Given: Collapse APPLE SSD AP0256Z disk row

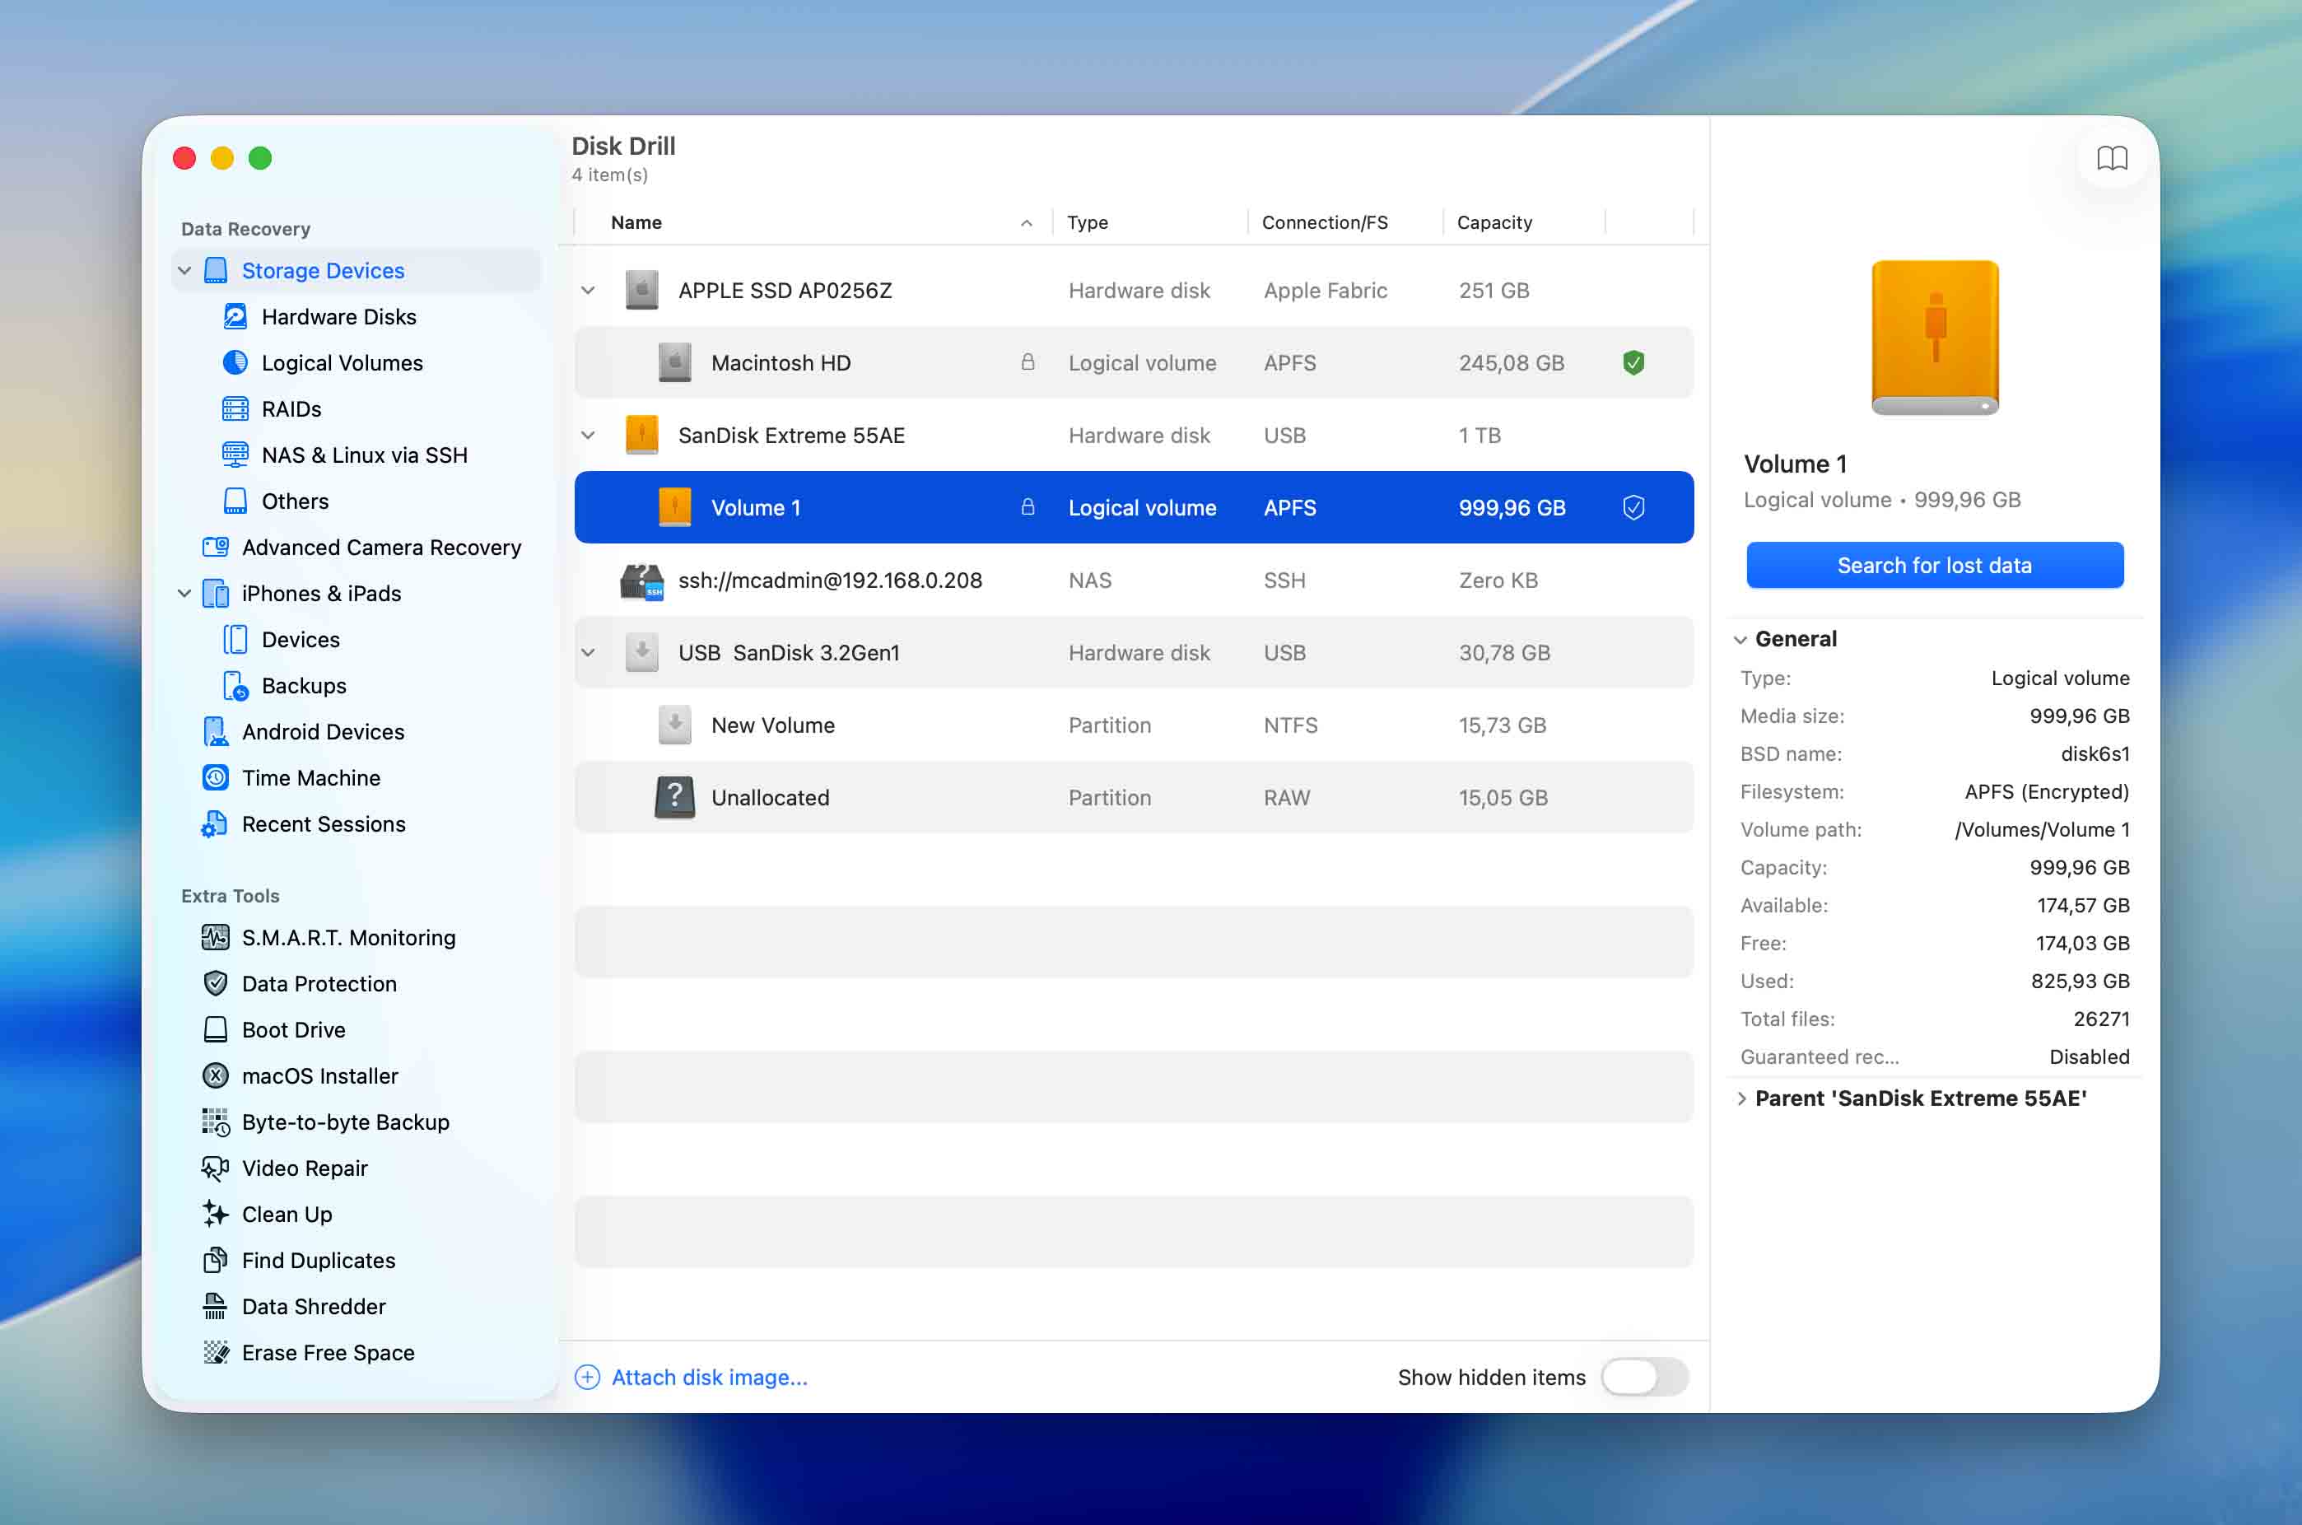Looking at the screenshot, I should coord(589,291).
